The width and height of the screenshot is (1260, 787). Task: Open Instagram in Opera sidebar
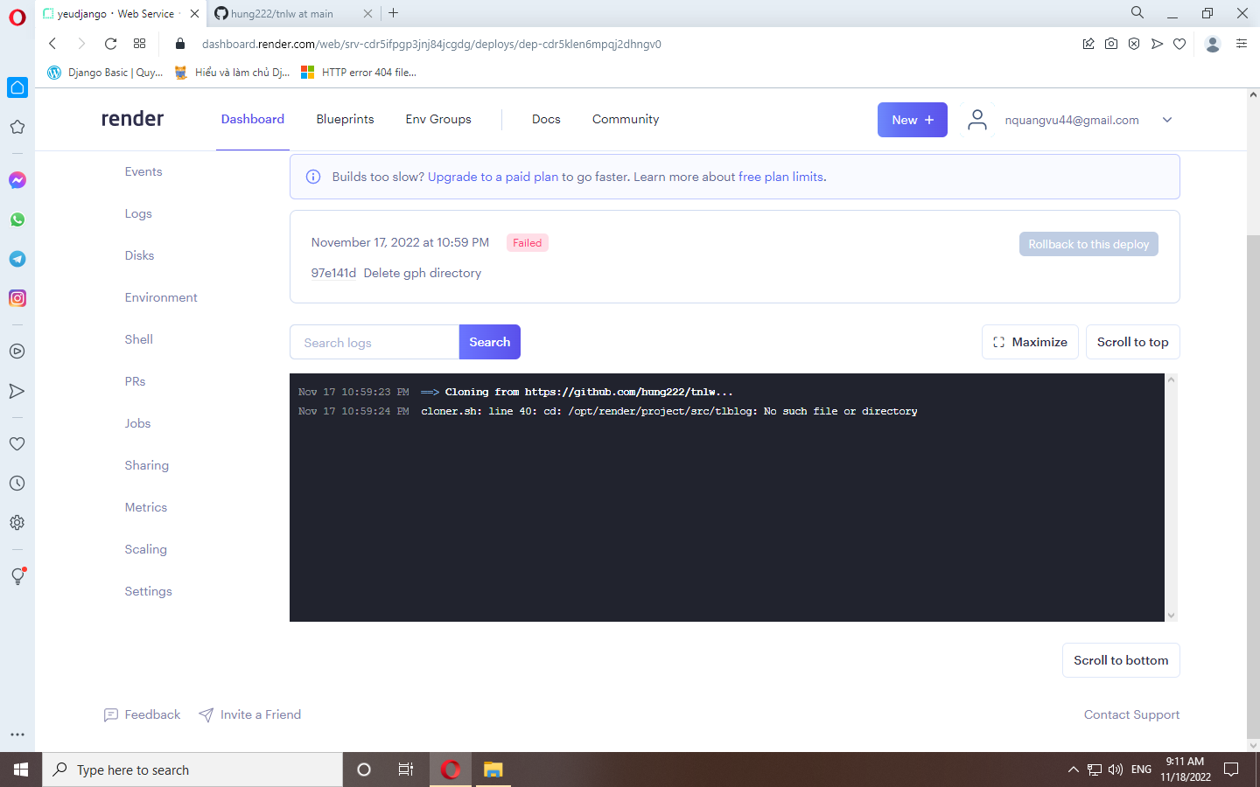pos(17,298)
